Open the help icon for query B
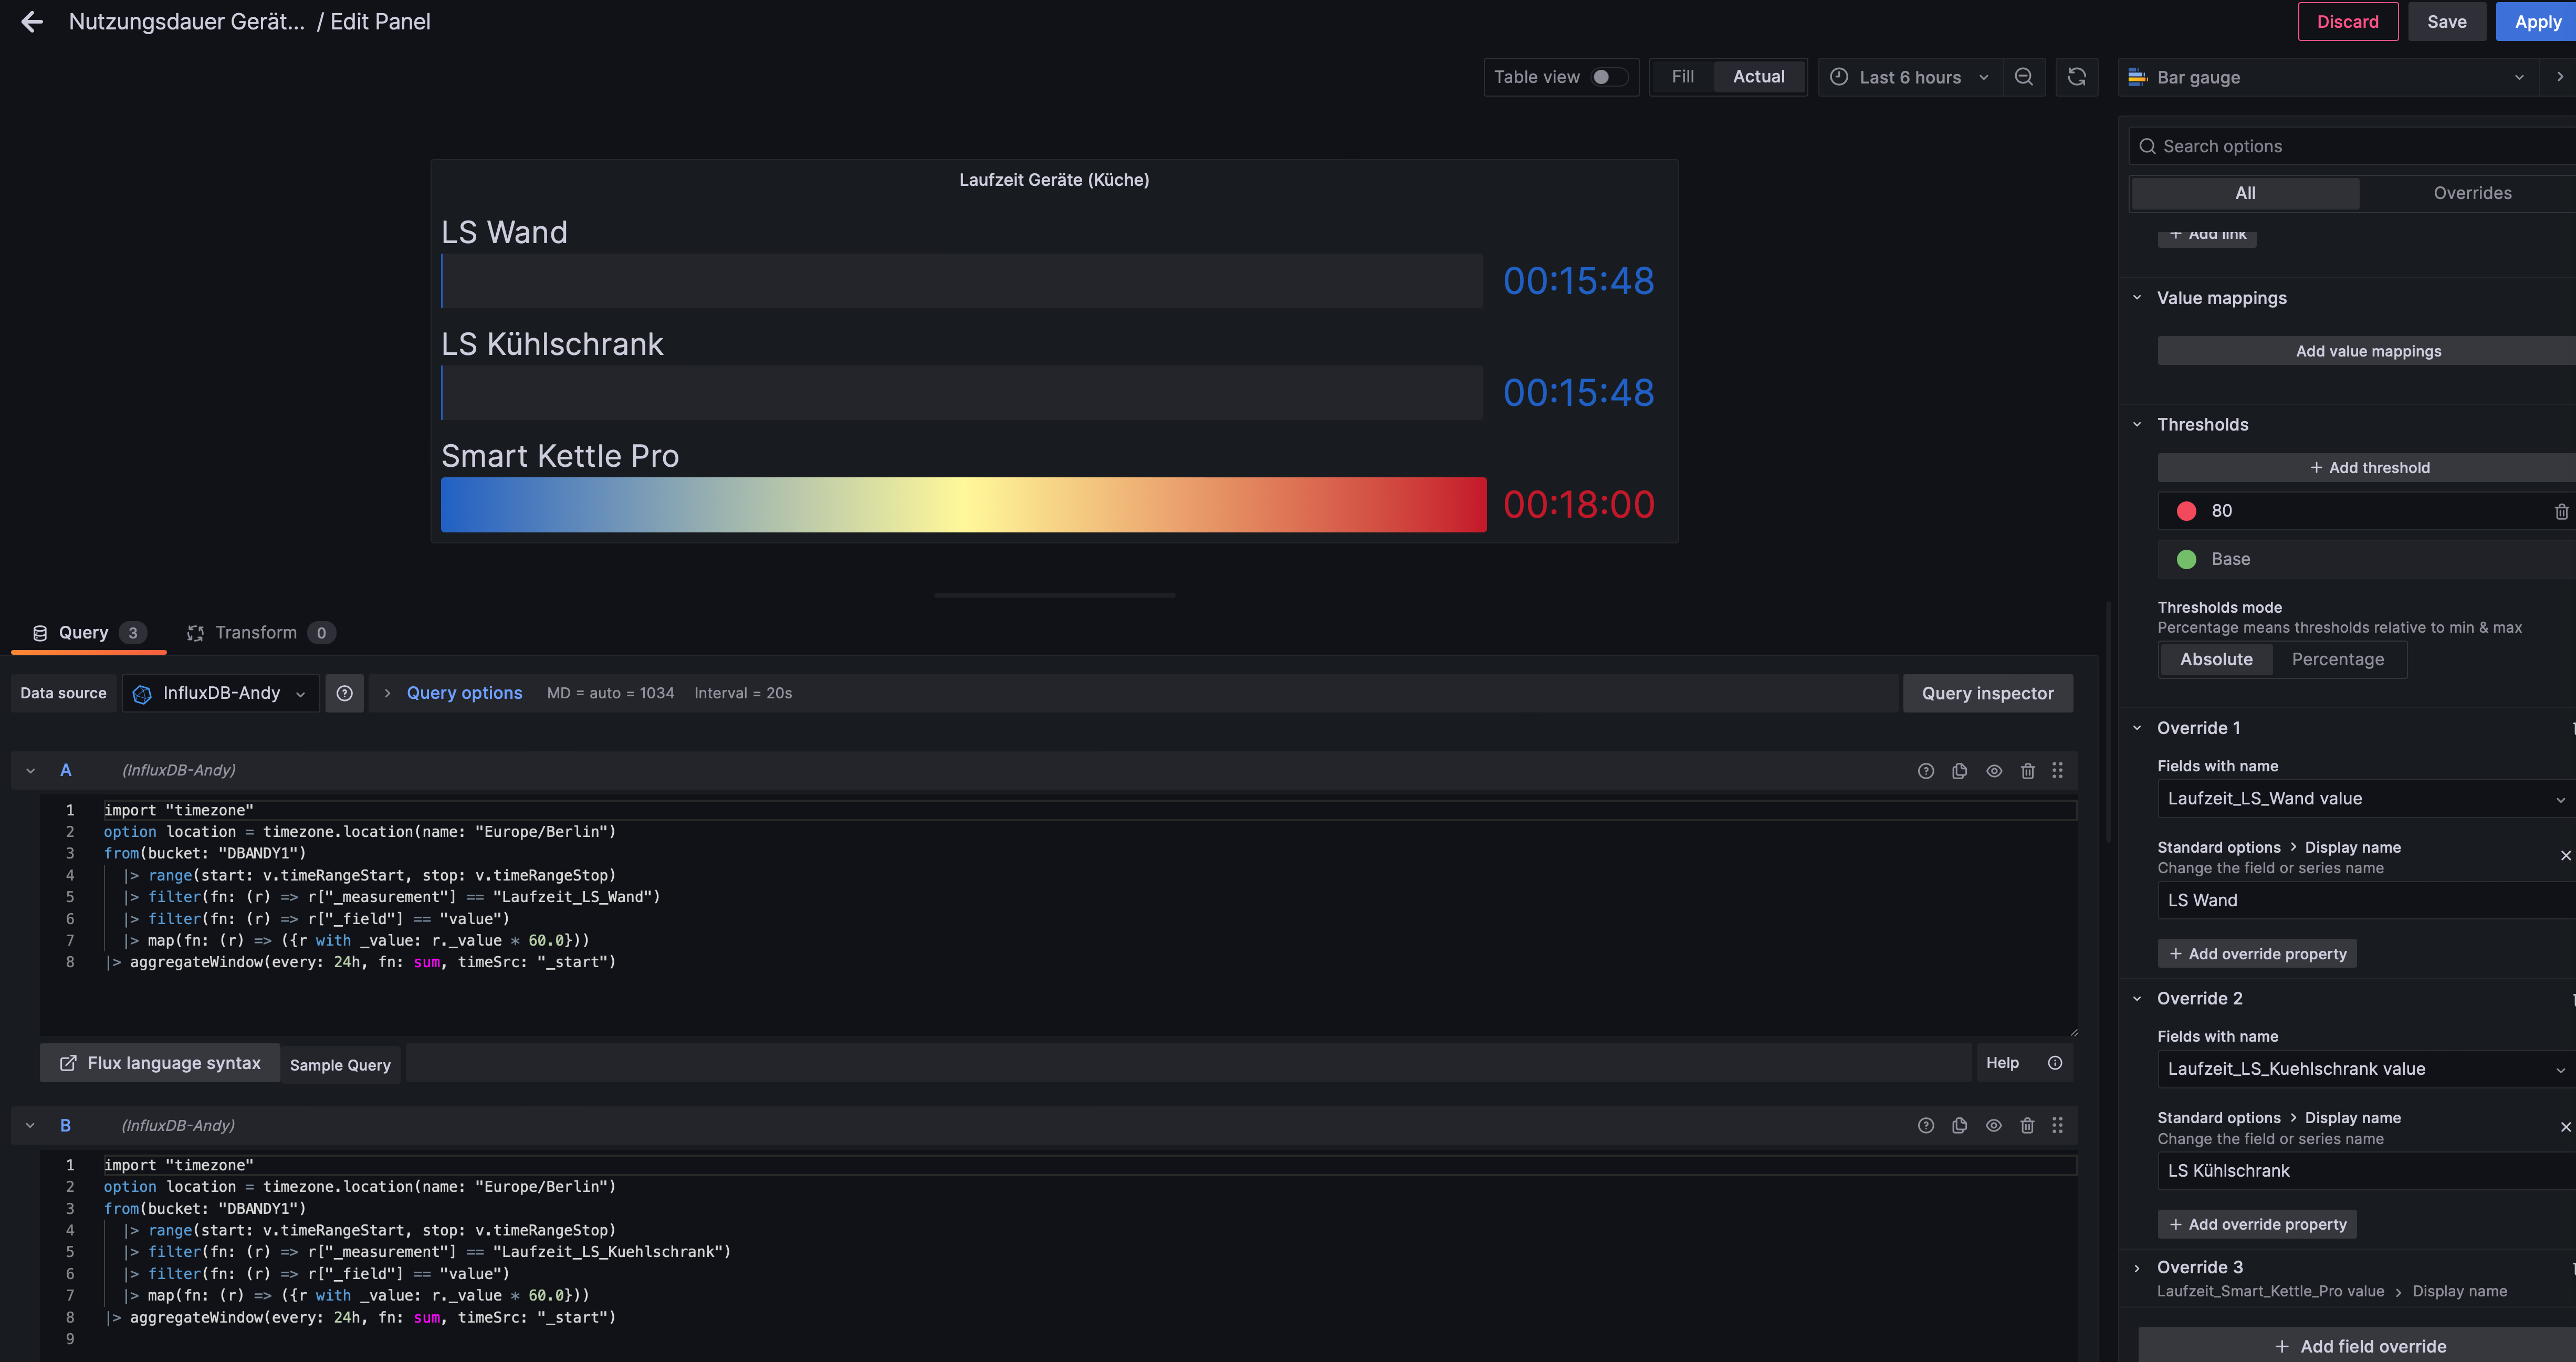This screenshot has height=1362, width=2576. click(x=1925, y=1126)
